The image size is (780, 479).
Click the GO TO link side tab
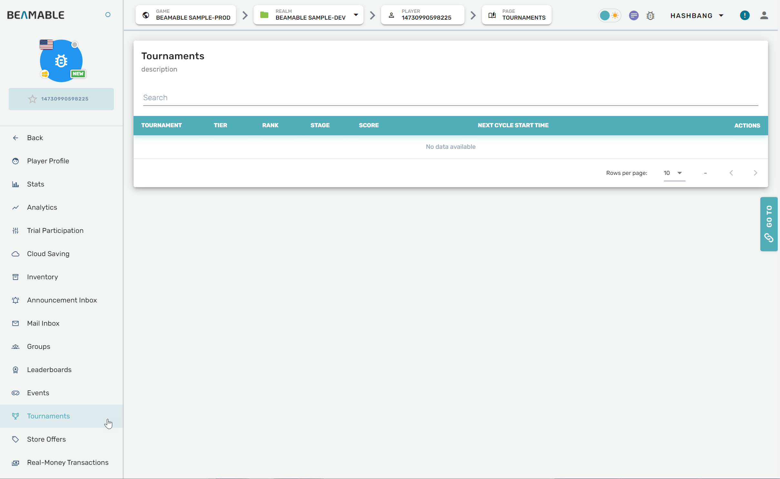tap(769, 224)
